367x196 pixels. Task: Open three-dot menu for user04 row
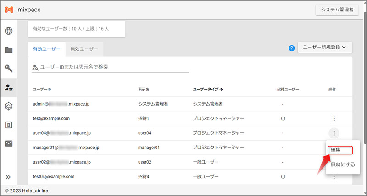[x=334, y=133]
